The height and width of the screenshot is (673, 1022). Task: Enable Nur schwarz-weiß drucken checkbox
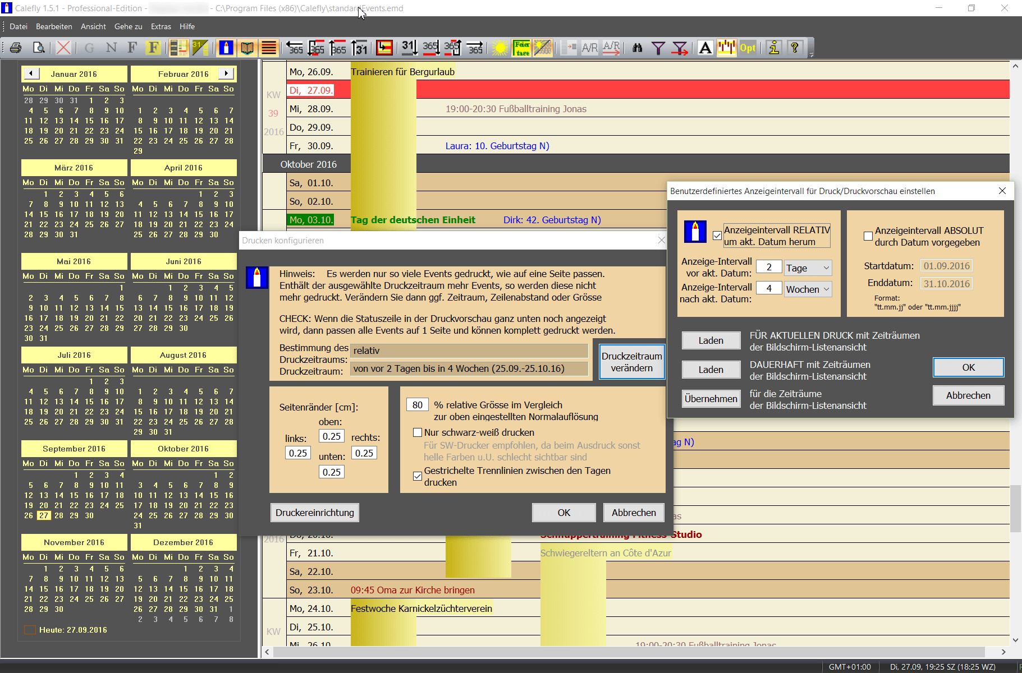point(417,432)
